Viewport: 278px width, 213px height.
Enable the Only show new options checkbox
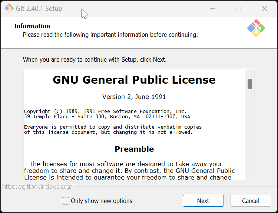pos(66,201)
